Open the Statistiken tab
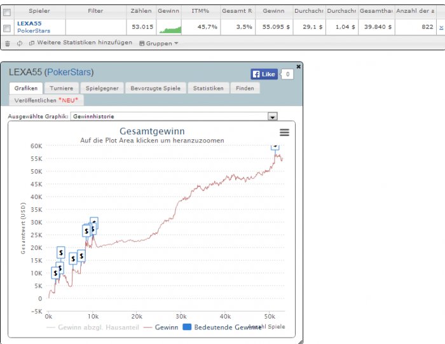The height and width of the screenshot is (344, 445). [209, 88]
